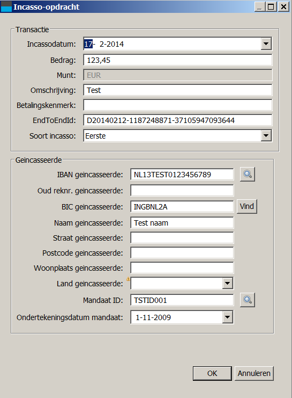The height and width of the screenshot is (398, 292).
Task: Select the EndToEndId field
Action: (178, 120)
